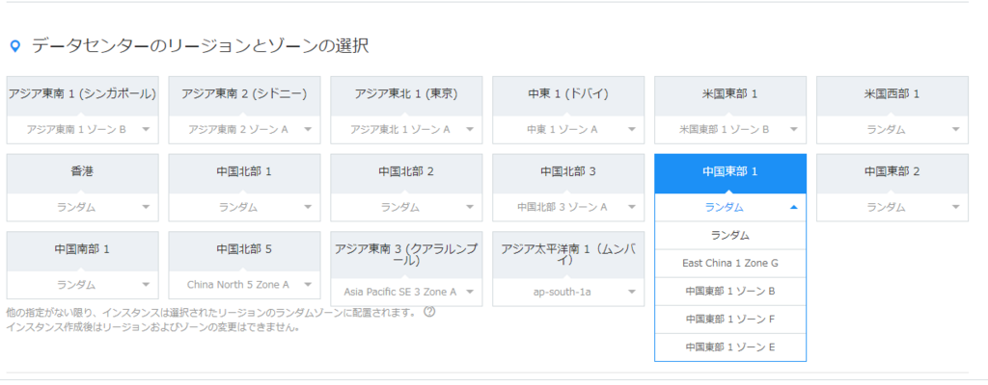Click the note インスタンス作成後はリージョンおよびゾーンの変更はできません
988x385 pixels.
coord(152,327)
